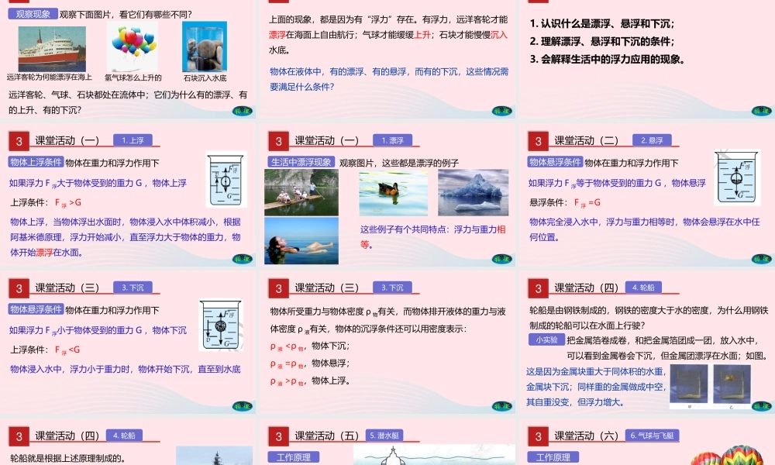Click the formula F浮 =G
The height and width of the screenshot is (465, 775).
coord(587,202)
